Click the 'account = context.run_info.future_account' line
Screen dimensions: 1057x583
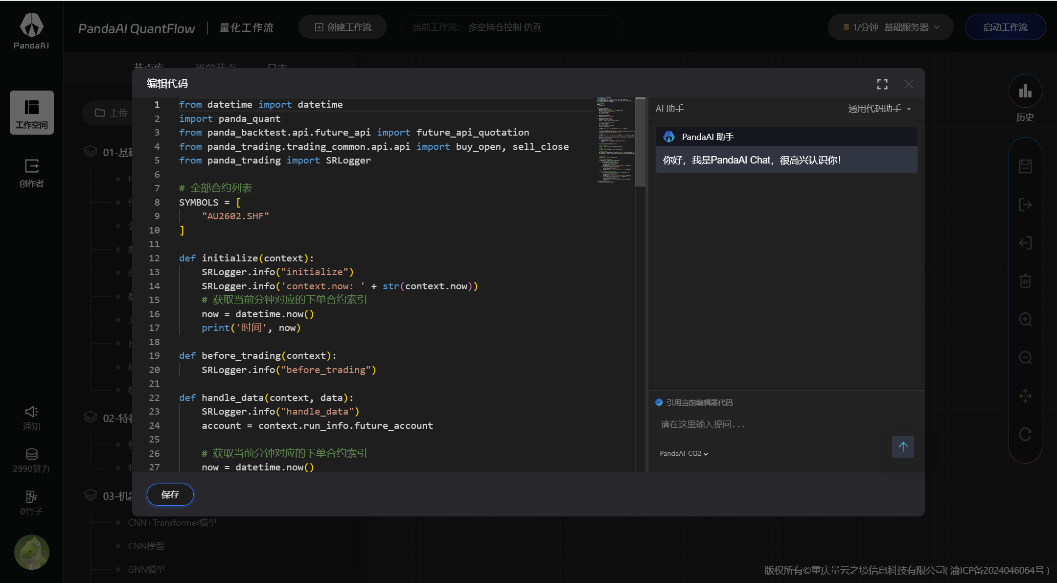[317, 426]
